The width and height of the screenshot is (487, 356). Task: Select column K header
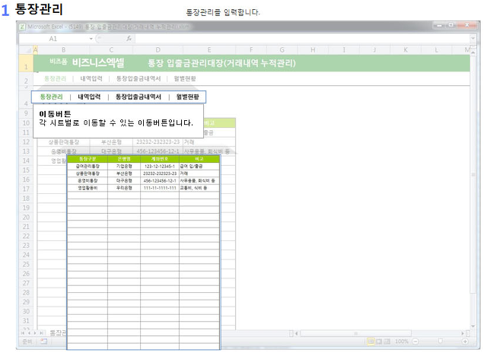click(406, 50)
